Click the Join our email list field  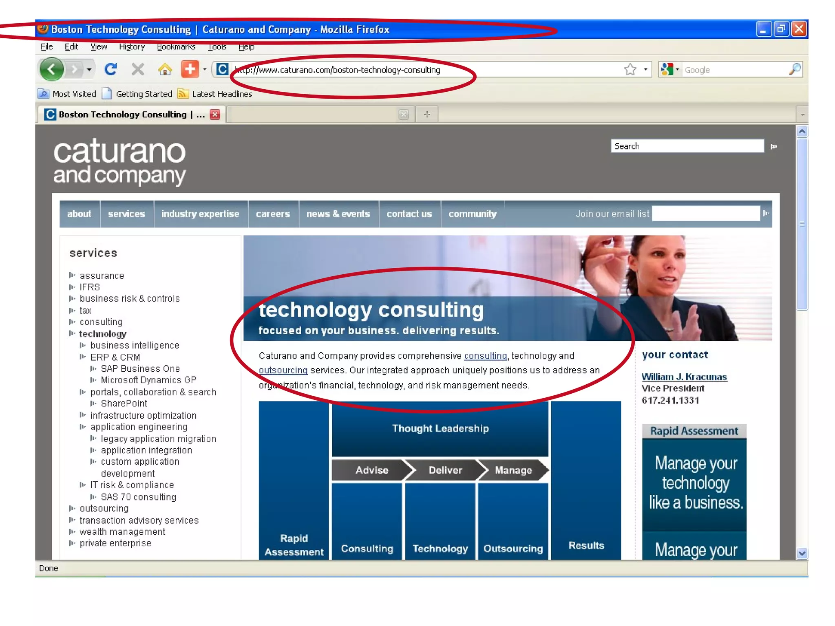pos(706,214)
